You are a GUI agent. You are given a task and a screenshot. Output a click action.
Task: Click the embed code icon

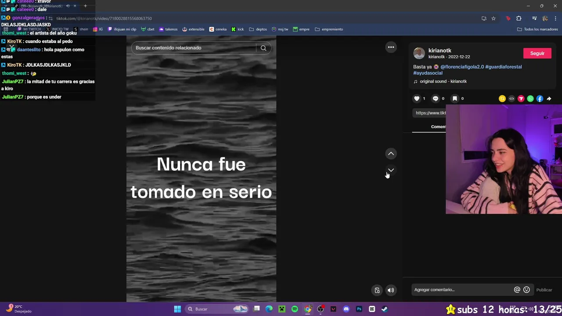(x=512, y=99)
